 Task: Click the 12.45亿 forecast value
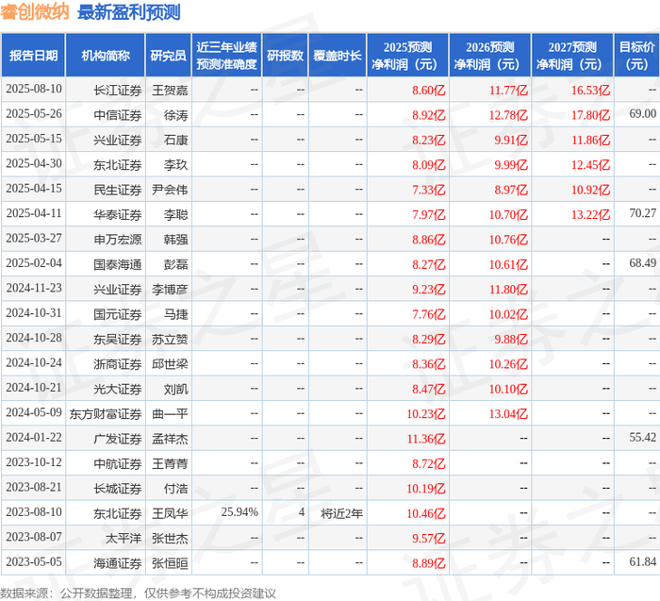pos(590,165)
